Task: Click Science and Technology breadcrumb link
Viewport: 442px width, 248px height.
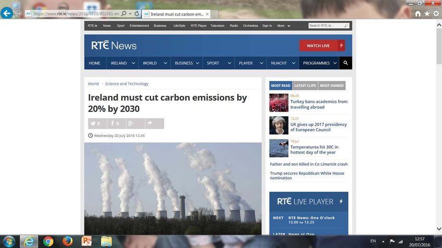Action: tap(126, 84)
